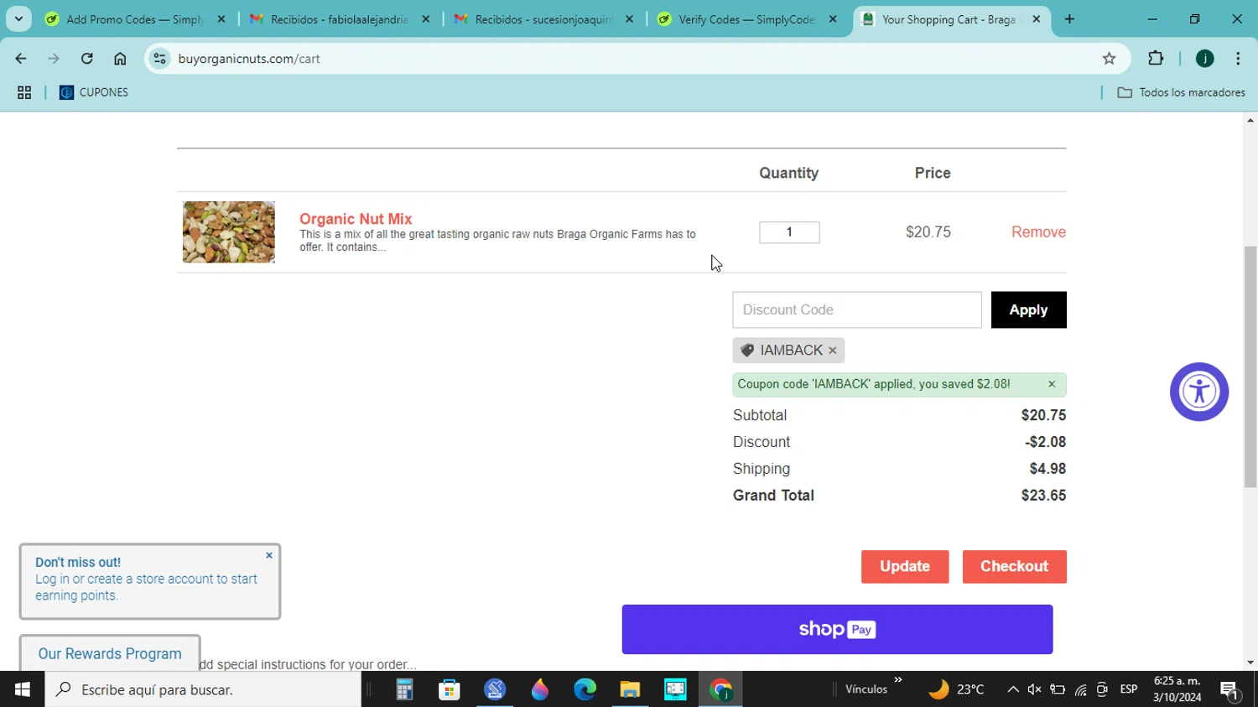The height and width of the screenshot is (707, 1258).
Task: Remove Organic Nut Mix from cart
Action: 1038,232
